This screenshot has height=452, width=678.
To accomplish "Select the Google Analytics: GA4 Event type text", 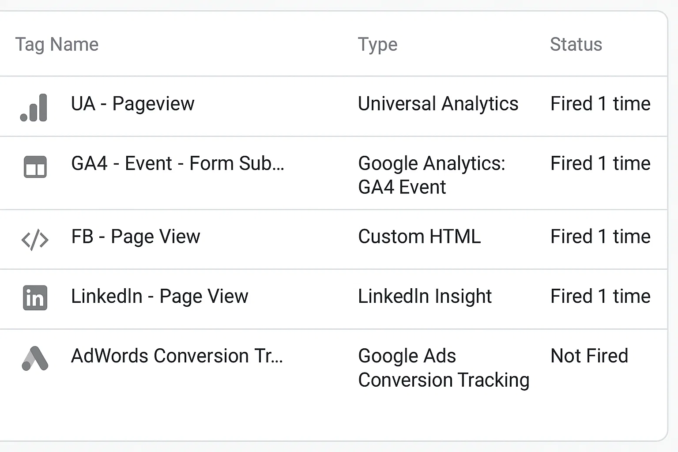I will [x=431, y=175].
